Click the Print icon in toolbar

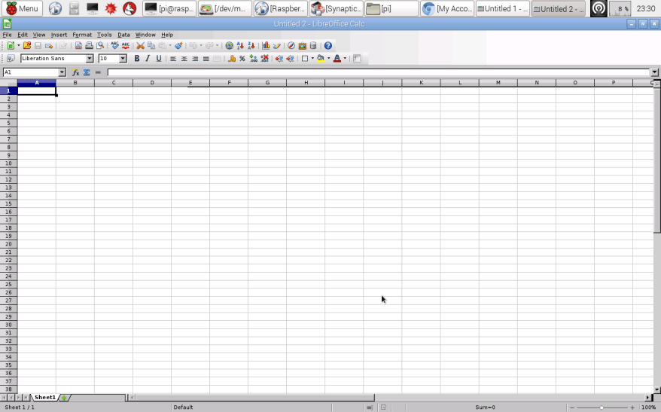coord(89,45)
